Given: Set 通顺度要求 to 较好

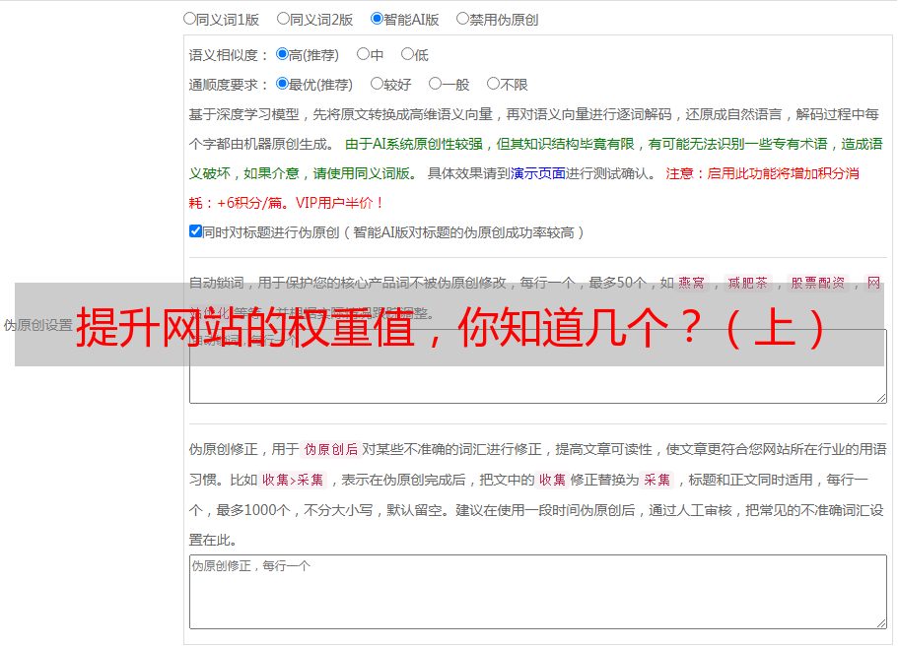Looking at the screenshot, I should 377,84.
